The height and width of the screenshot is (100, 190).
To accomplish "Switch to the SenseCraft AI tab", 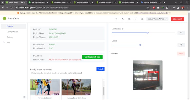I will (x=13, y=2).
